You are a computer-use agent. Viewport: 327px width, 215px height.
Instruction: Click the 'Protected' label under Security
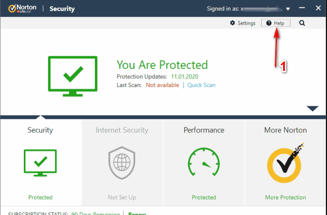[40, 197]
